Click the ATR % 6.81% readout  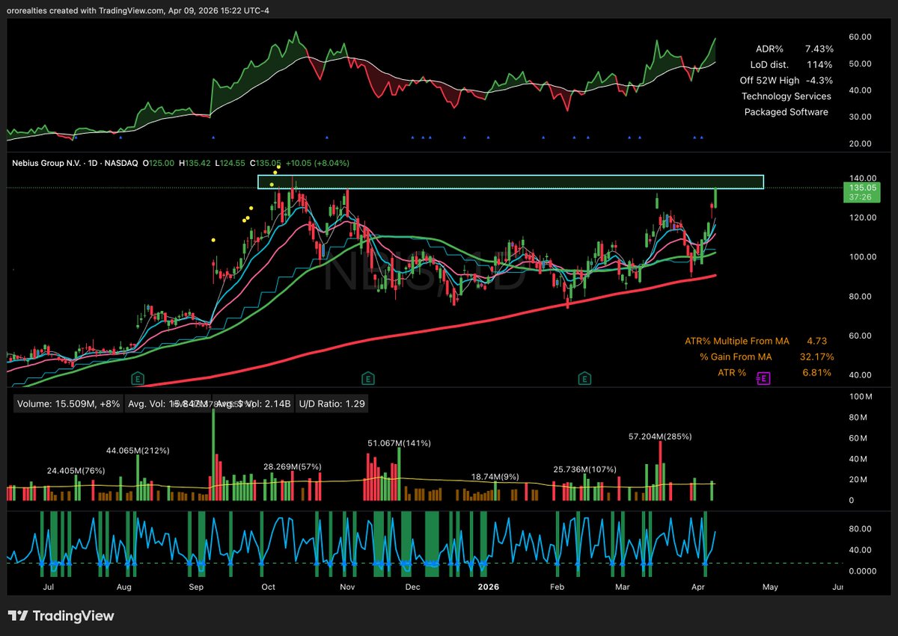click(775, 372)
